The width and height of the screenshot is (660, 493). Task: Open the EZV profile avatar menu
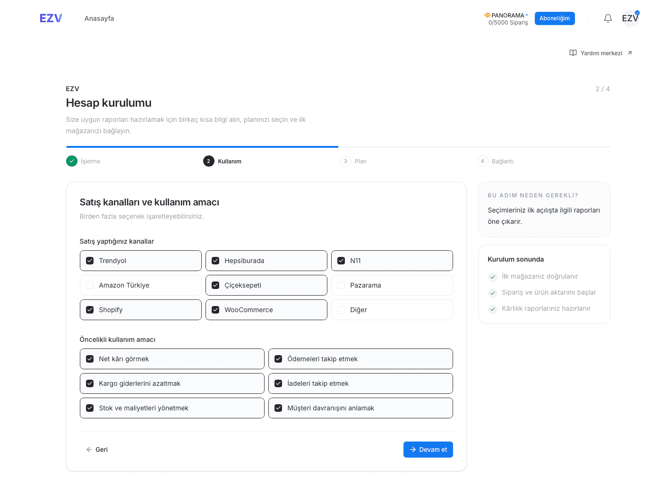pyautogui.click(x=630, y=18)
